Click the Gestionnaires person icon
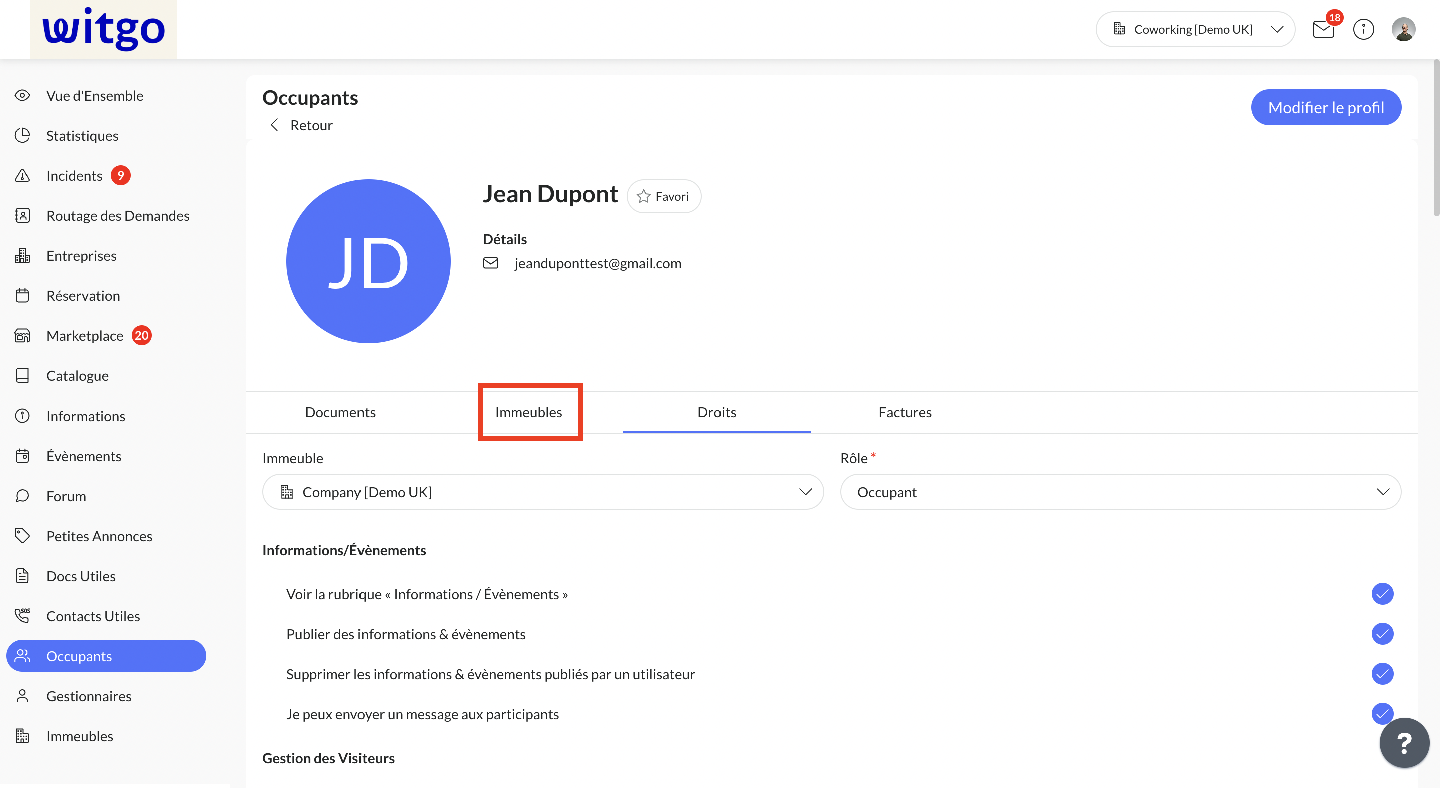Image resolution: width=1440 pixels, height=788 pixels. pyautogui.click(x=22, y=696)
